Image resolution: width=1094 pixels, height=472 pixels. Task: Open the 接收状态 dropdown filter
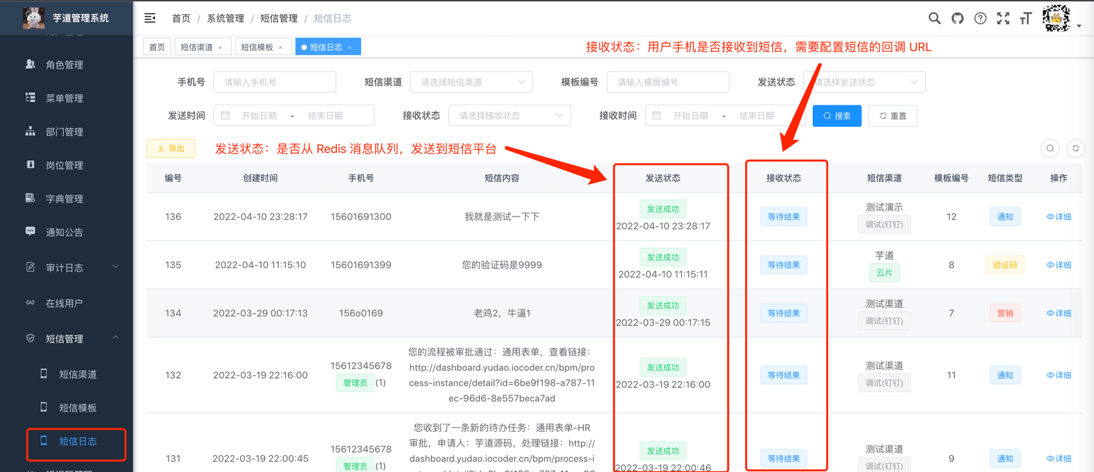[x=509, y=115]
